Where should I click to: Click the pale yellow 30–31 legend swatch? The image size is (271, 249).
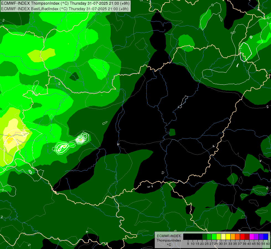223,237
